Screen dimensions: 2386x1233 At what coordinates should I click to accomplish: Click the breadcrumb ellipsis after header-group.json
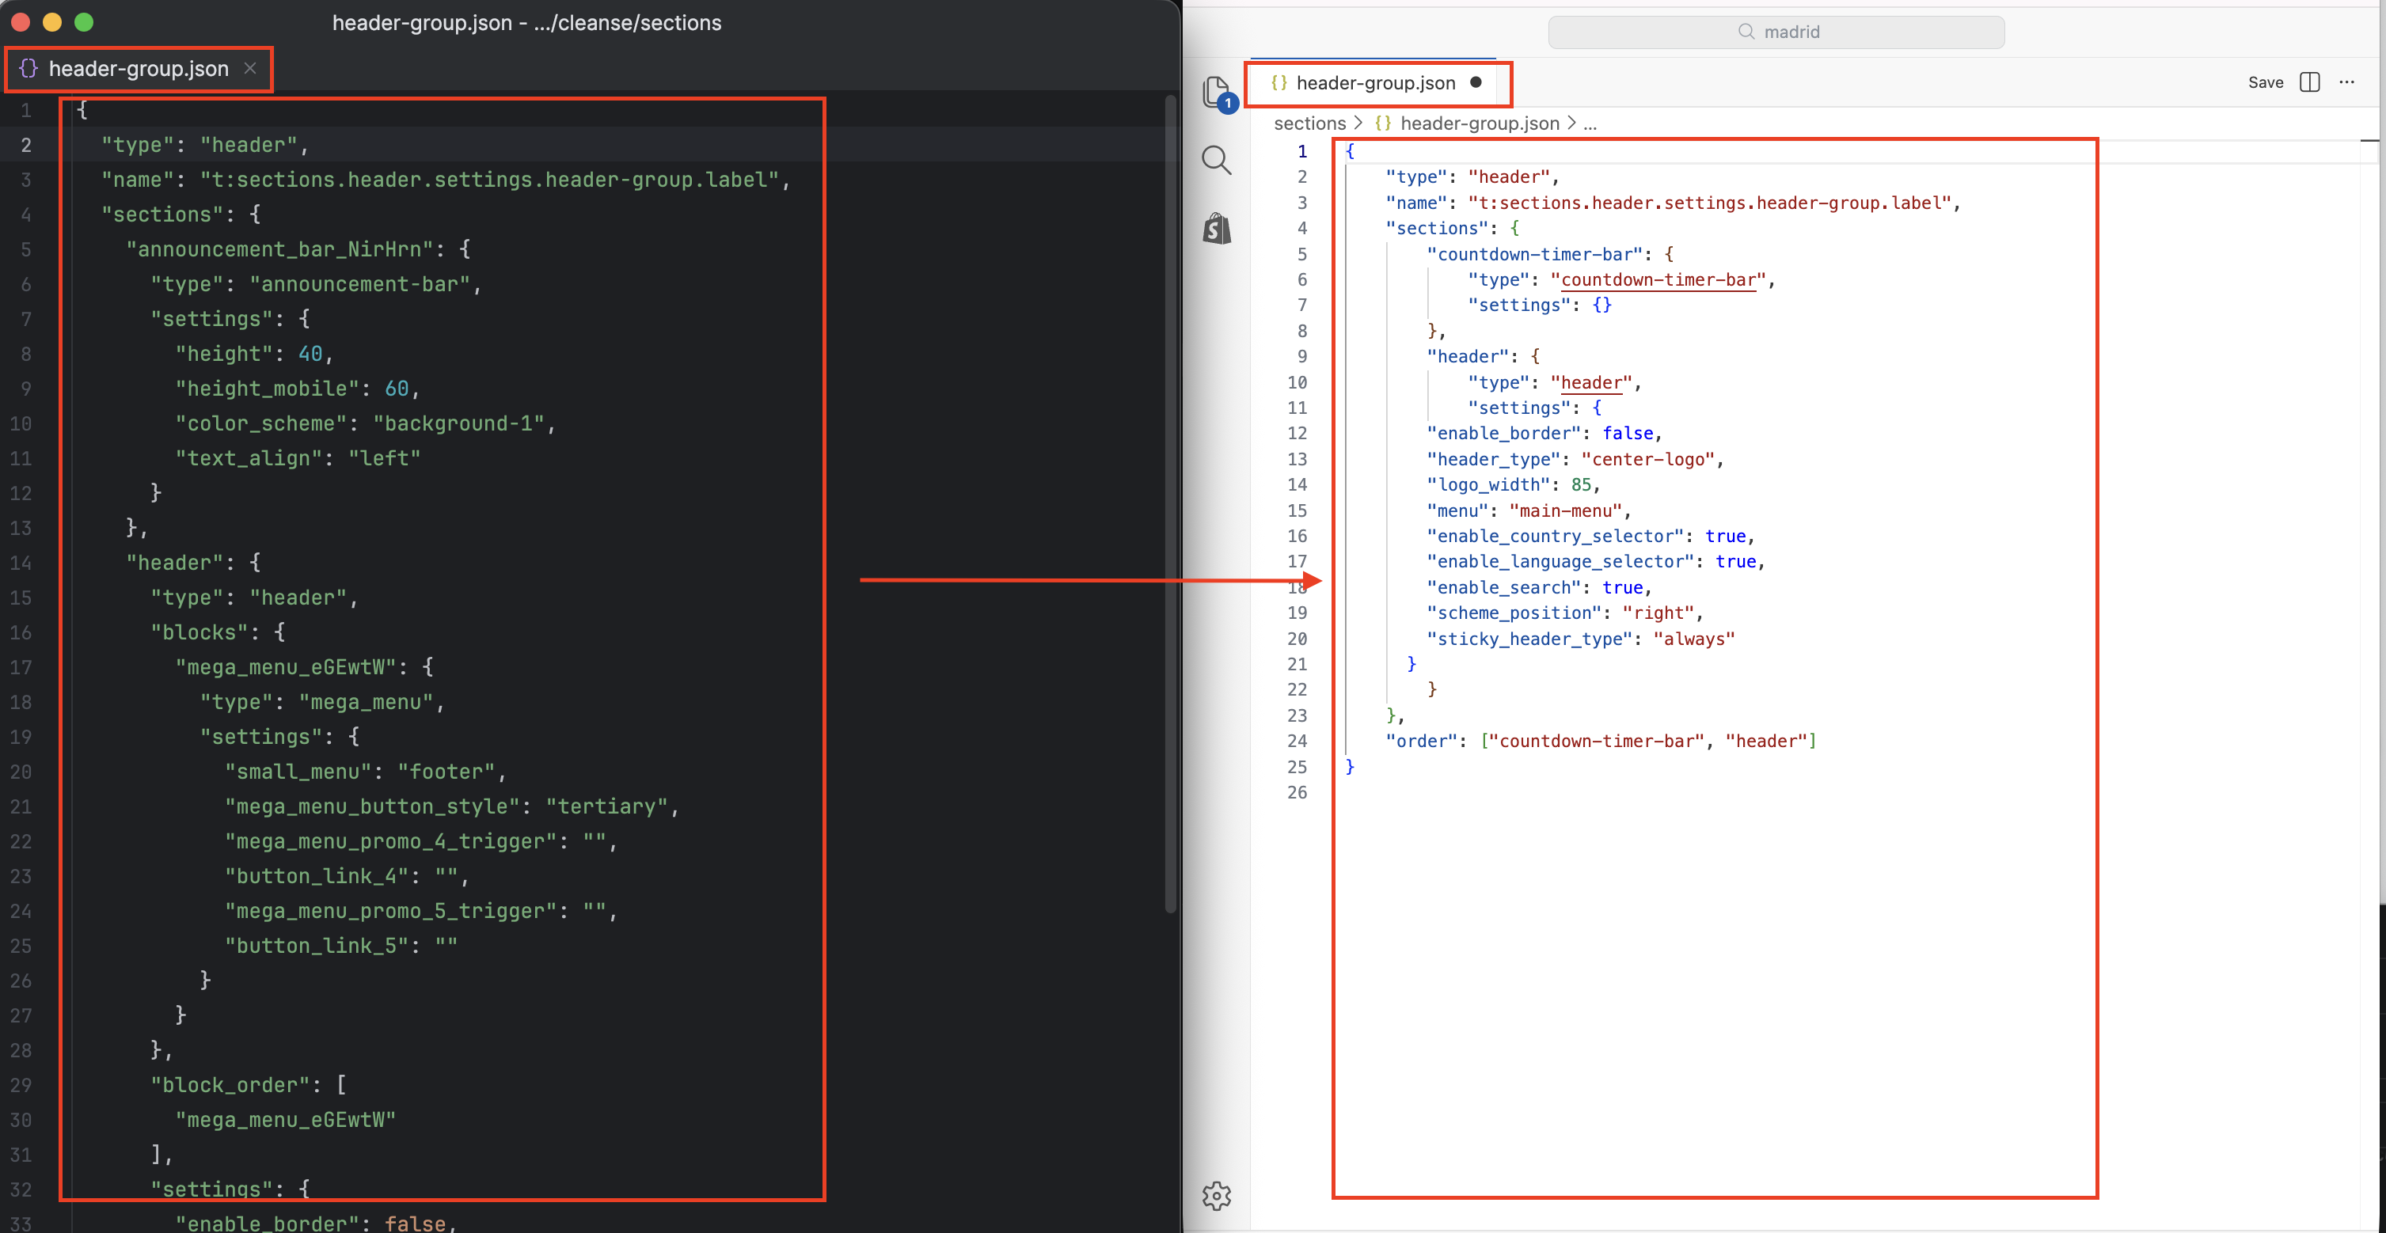click(1590, 123)
